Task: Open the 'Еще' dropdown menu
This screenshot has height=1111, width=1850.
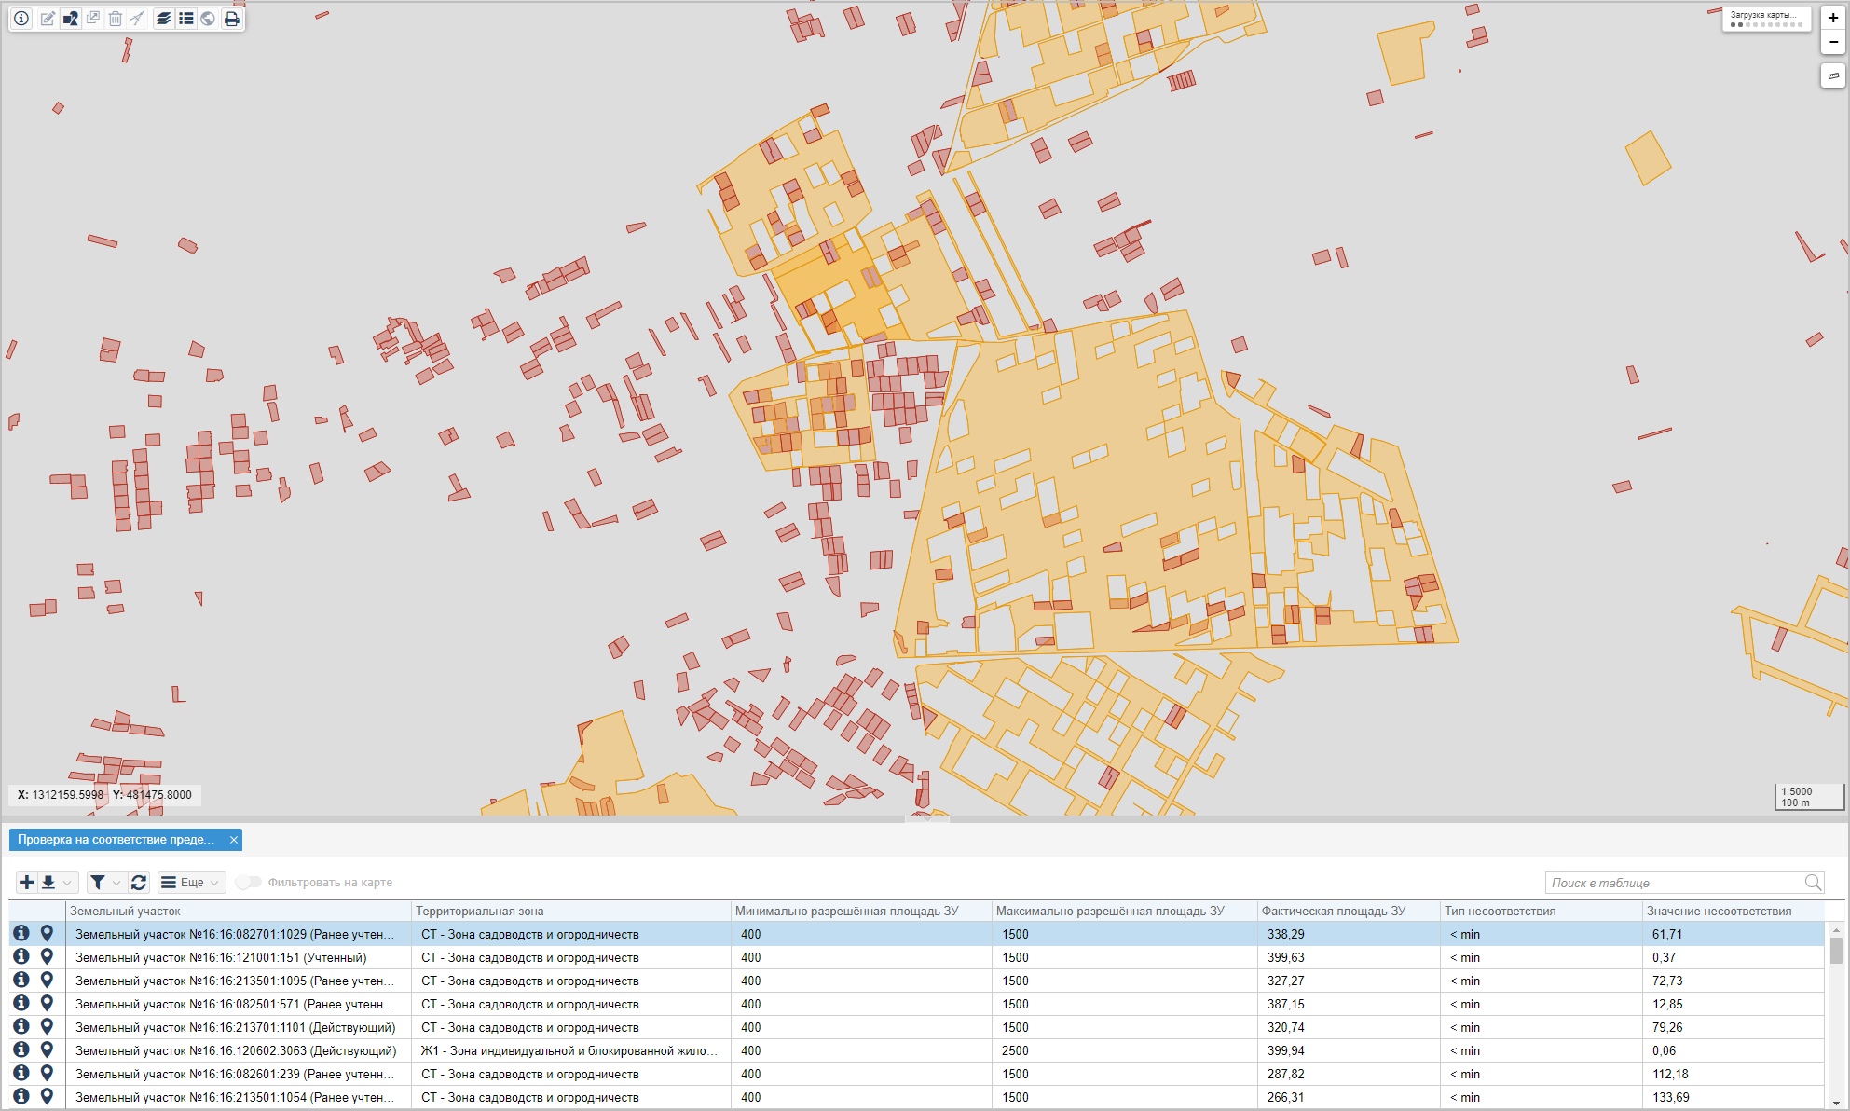Action: tap(191, 882)
